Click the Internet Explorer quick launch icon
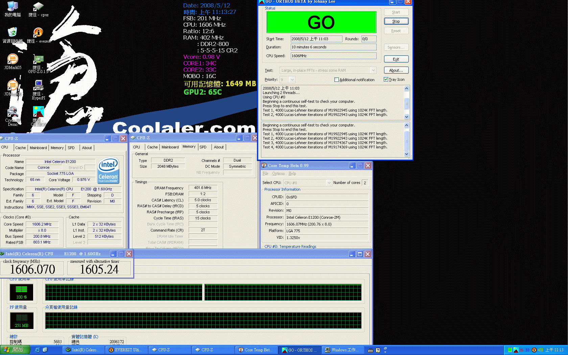The width and height of the screenshot is (568, 355). (38, 350)
